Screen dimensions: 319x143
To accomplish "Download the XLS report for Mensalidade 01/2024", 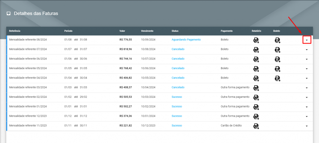I will pyautogui.click(x=256, y=107).
